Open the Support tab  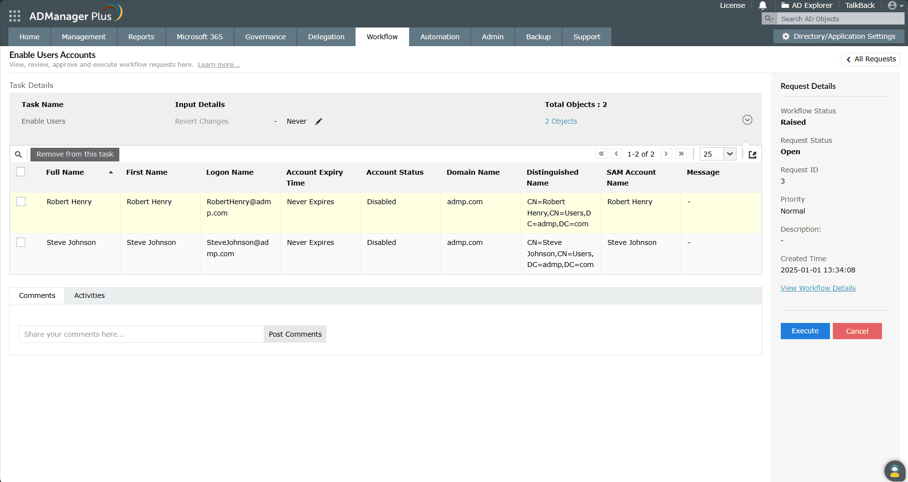click(587, 37)
